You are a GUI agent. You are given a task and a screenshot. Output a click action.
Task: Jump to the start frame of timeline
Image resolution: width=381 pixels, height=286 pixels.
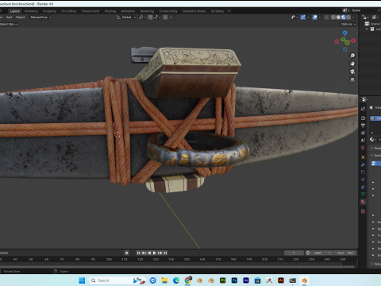(138, 253)
